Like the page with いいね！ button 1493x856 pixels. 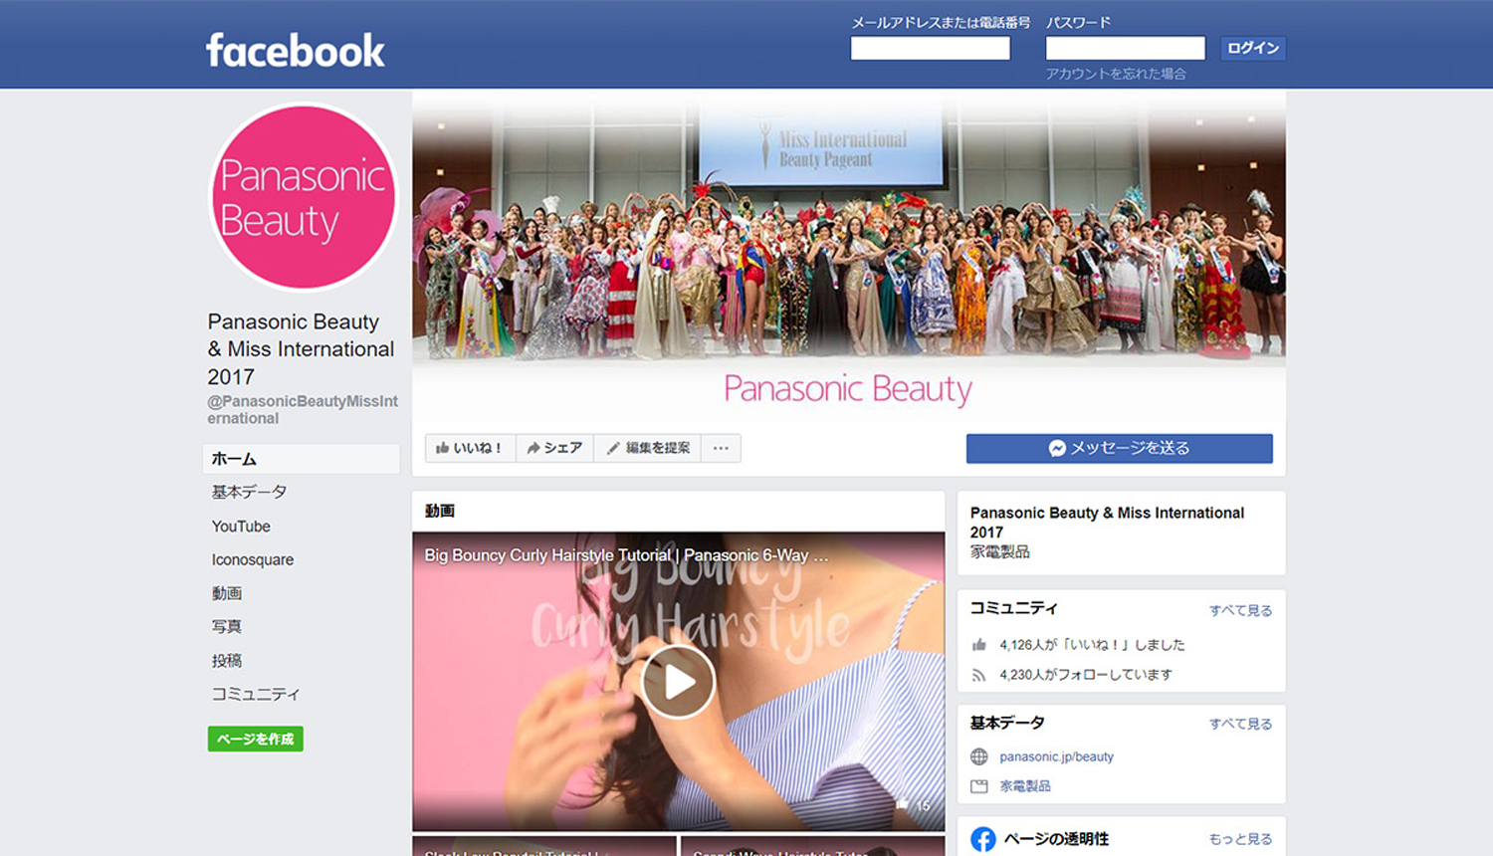click(470, 448)
